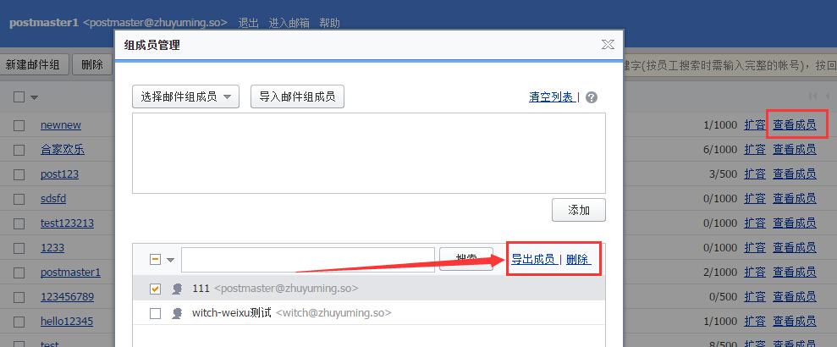Viewport: 837px width, 347px height.
Task: Check the witch-weixu测试 member checkbox
Action: point(155,313)
